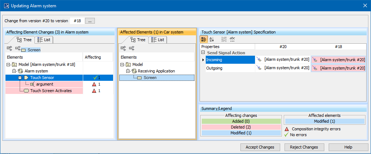Sort properties alphabetically with A-Z icon
This screenshot has width=371, height=154.
coord(212,39)
